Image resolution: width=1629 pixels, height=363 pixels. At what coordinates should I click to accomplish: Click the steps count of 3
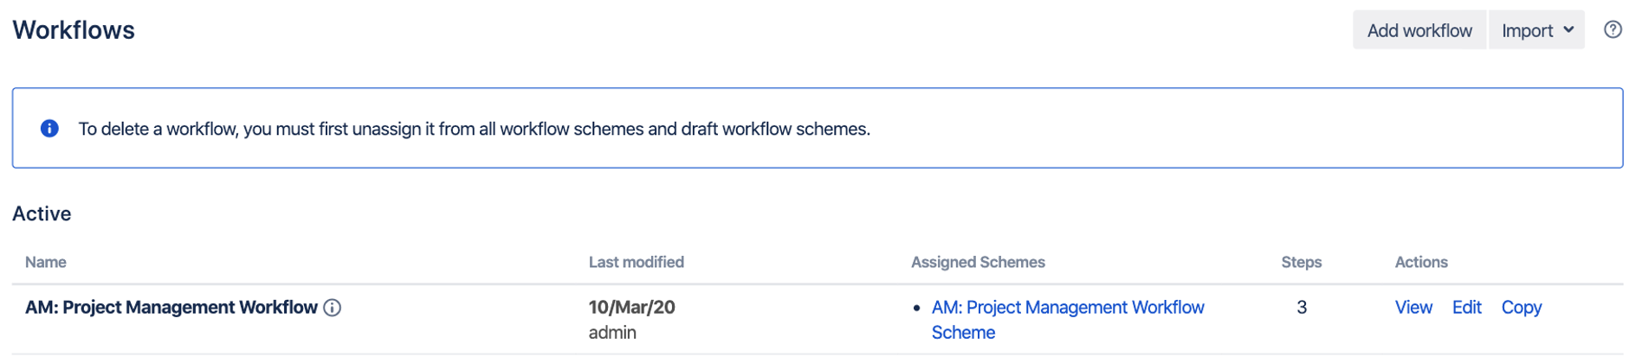[1301, 308]
